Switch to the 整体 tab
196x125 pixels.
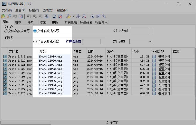[x=8, y=22]
